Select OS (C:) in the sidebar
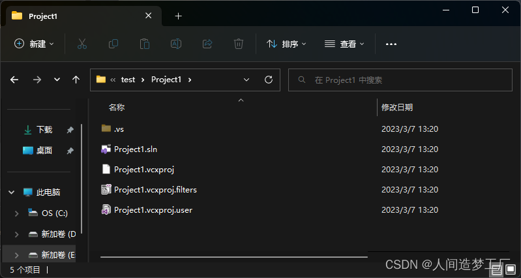 coord(55,213)
